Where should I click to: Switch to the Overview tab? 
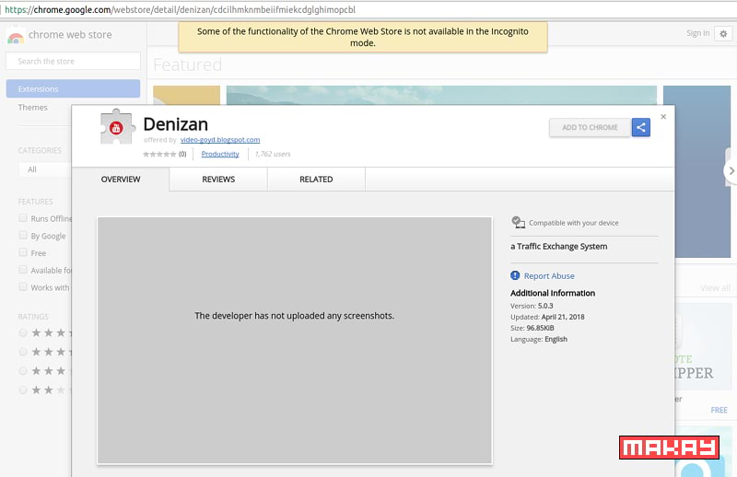tap(121, 180)
